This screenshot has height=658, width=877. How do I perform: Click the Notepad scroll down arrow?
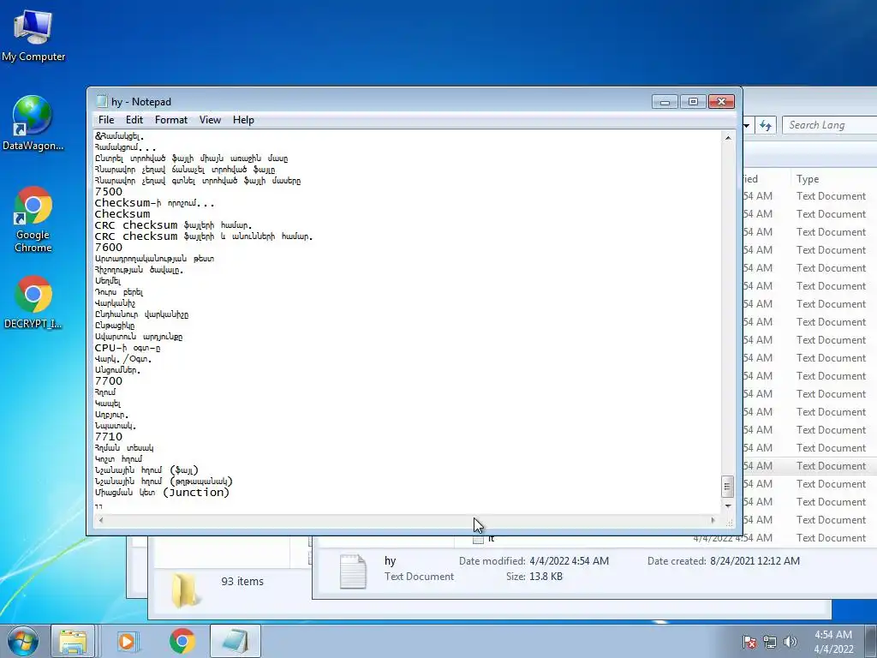[x=728, y=505]
